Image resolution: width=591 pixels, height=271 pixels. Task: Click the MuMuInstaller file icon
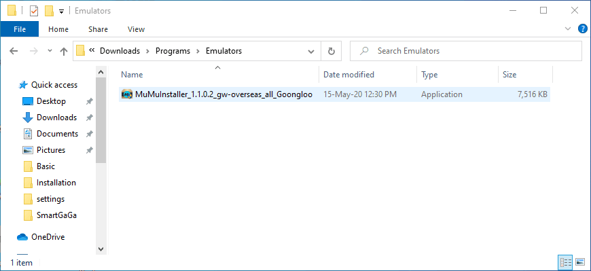pyautogui.click(x=126, y=94)
